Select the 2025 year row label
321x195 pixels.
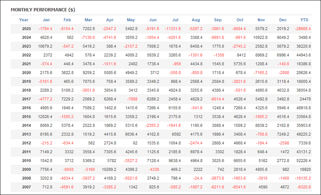26,29
